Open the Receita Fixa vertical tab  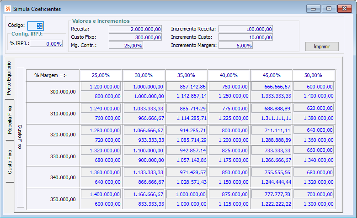coord(10,120)
